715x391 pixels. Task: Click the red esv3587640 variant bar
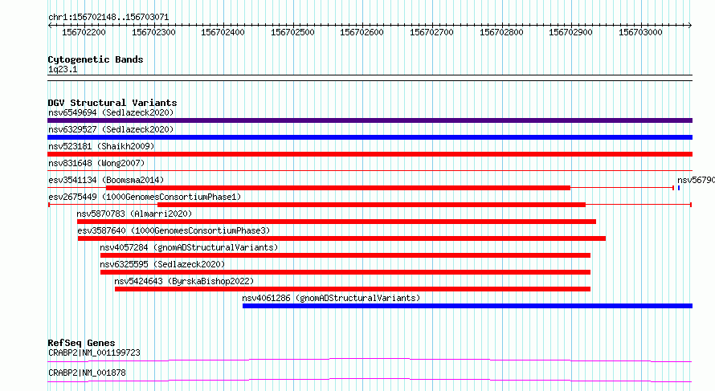[x=341, y=238]
